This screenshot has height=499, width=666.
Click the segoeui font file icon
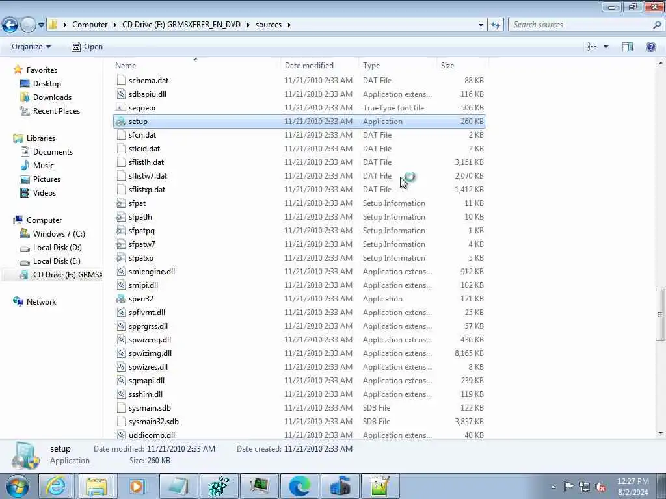tap(121, 108)
